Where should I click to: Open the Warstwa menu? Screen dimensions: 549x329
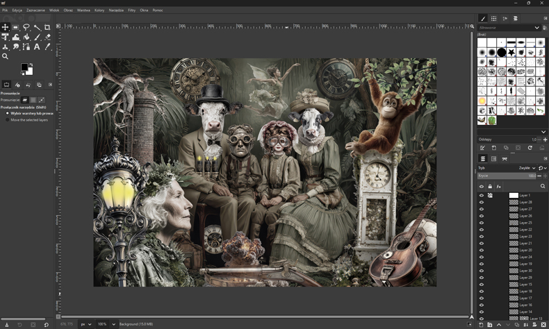coord(83,10)
